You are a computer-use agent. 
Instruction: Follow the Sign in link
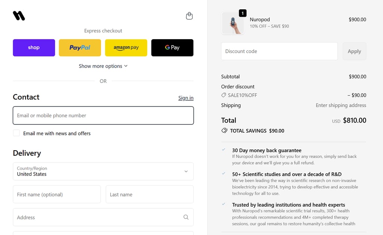[x=186, y=98]
